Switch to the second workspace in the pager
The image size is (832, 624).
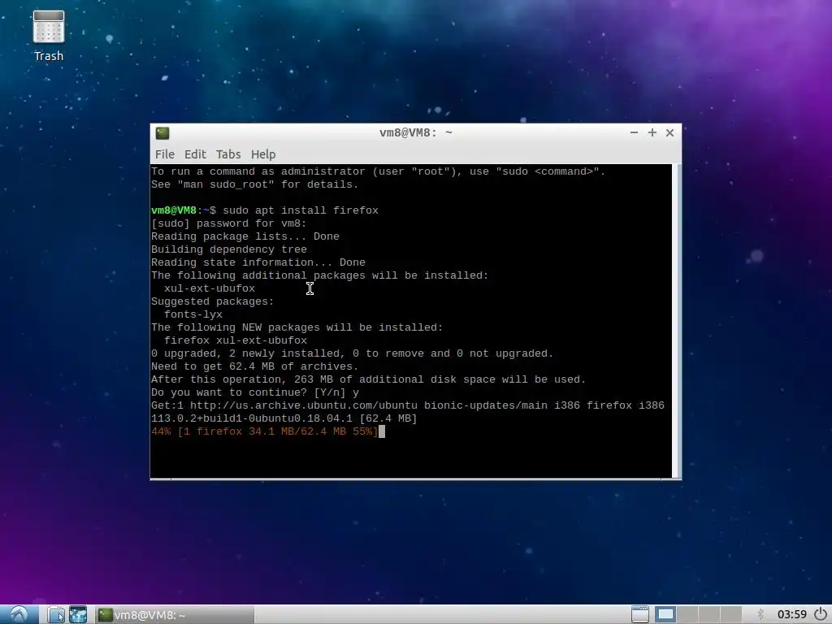coord(687,614)
